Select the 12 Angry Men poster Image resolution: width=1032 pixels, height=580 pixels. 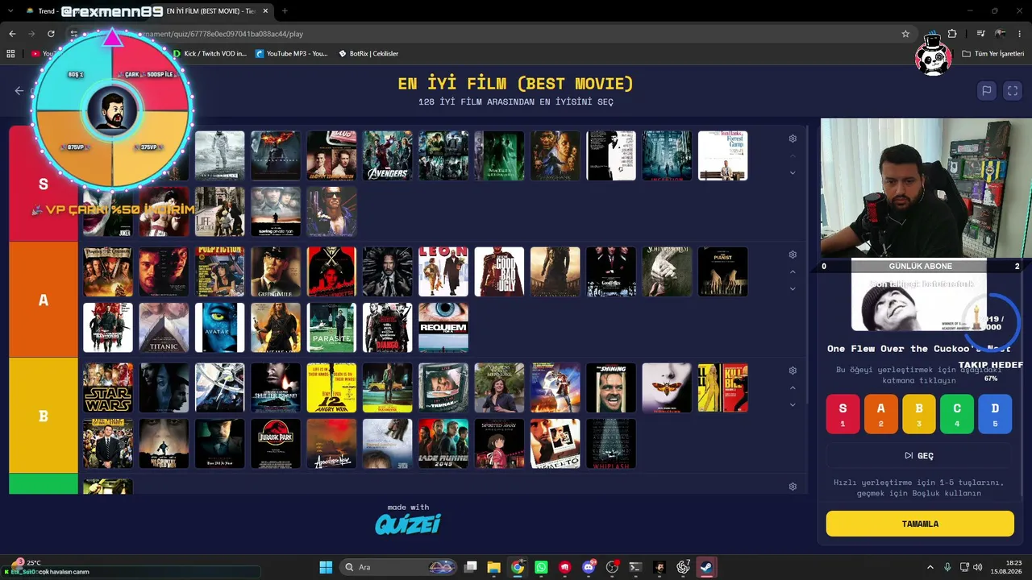pyautogui.click(x=331, y=387)
